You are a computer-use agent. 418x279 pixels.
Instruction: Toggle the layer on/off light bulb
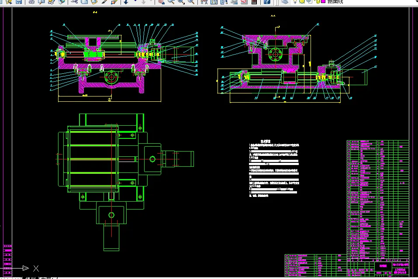pos(295,1)
